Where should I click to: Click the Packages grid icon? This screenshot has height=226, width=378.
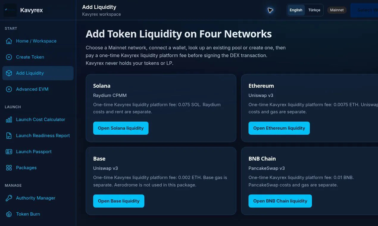[x=9, y=168]
